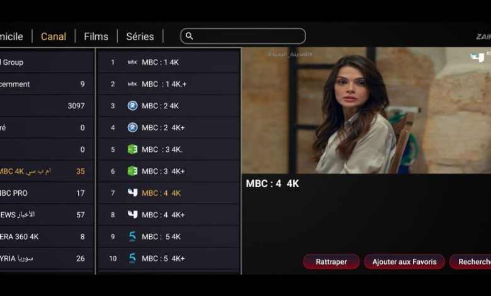The height and width of the screenshot is (296, 491).
Task: Open the NEWS category with 57 channels
Action: point(47,215)
